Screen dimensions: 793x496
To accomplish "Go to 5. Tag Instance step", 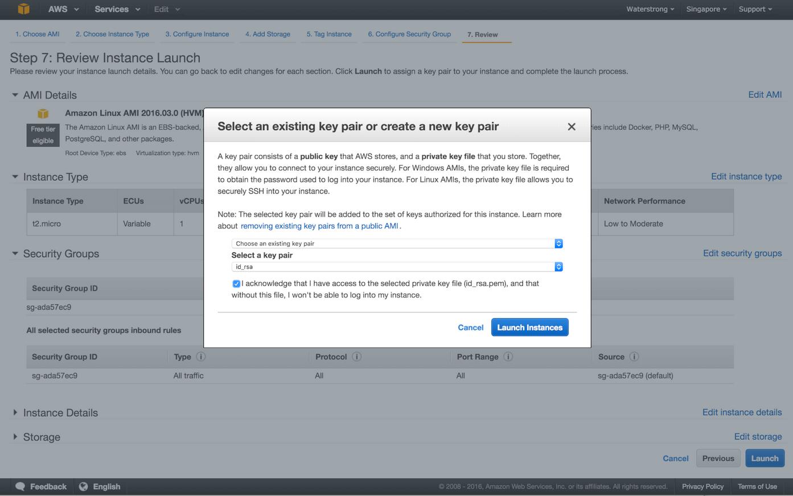I will click(329, 34).
